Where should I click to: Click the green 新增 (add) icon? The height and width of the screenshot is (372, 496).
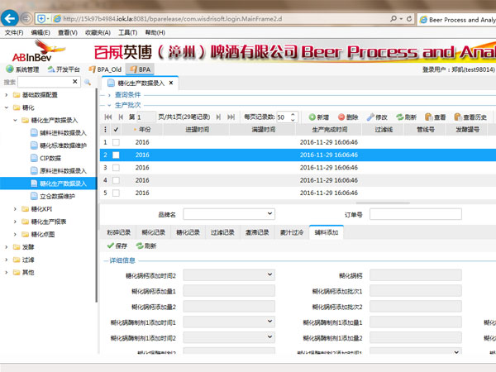click(312, 118)
